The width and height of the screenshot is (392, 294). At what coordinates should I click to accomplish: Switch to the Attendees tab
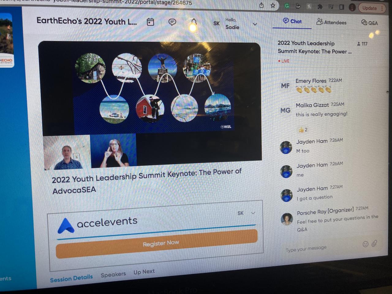click(x=331, y=22)
